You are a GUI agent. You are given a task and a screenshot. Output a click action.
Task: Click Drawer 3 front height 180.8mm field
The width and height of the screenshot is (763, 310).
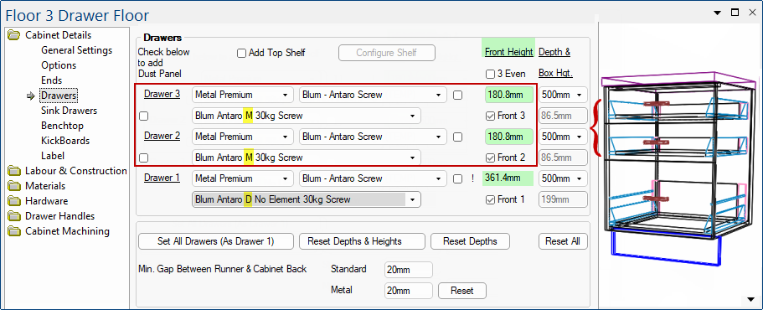click(509, 95)
